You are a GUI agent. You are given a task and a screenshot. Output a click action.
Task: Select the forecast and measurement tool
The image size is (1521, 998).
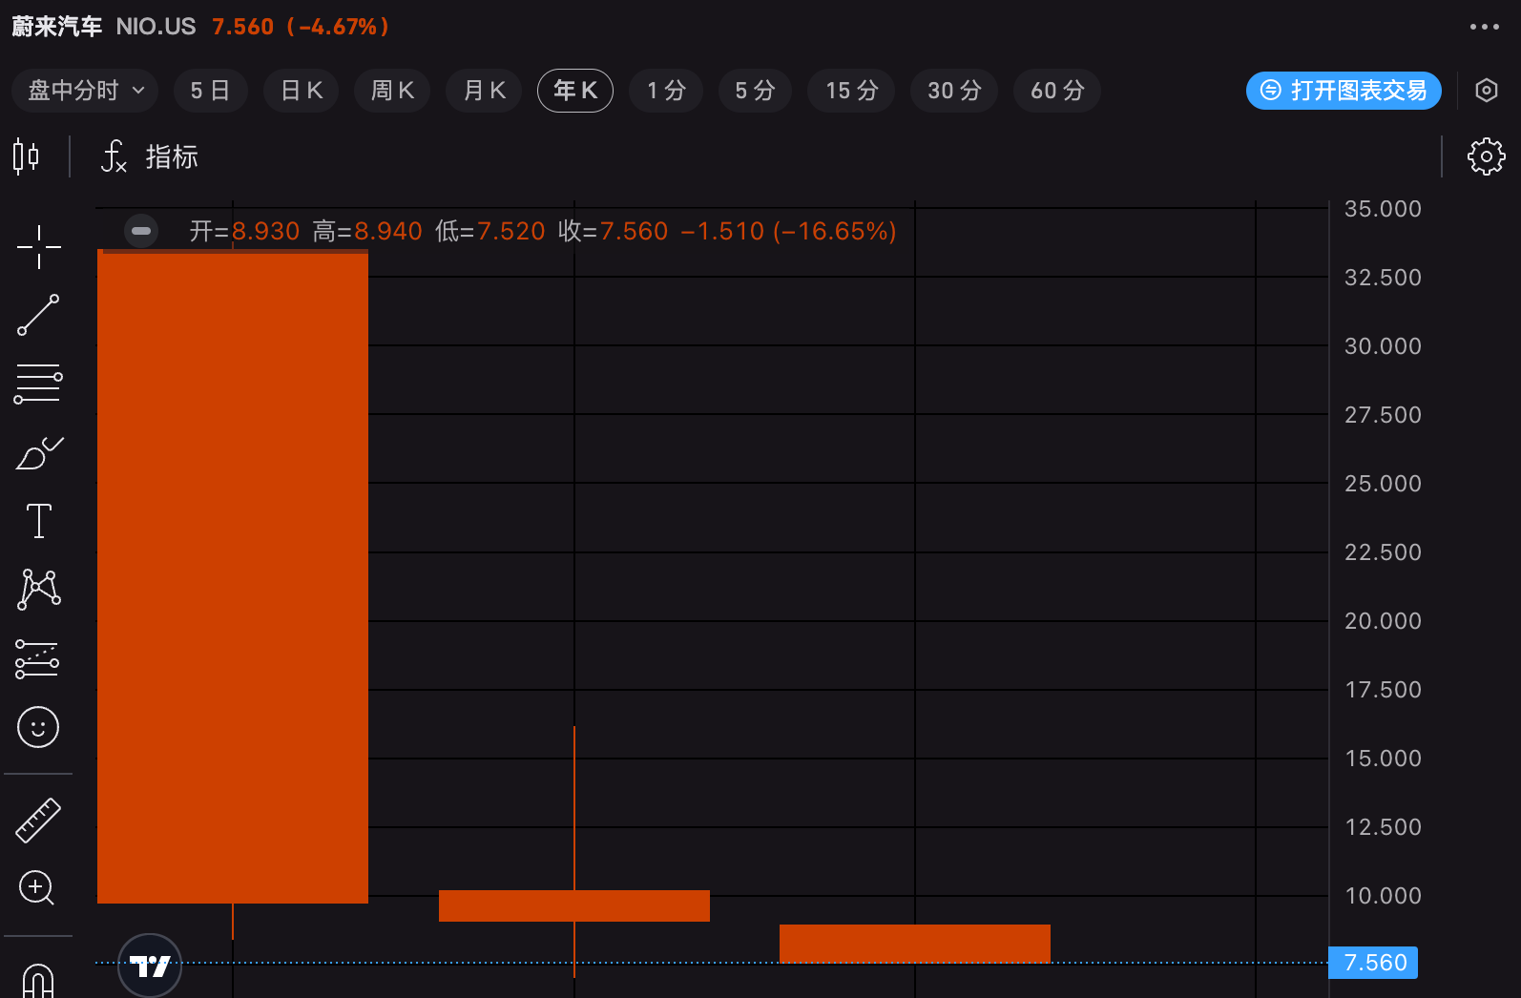38,658
